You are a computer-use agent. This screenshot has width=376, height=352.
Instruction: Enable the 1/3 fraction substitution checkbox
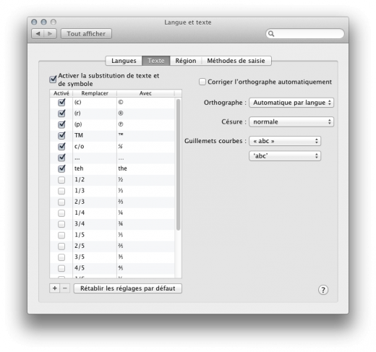(x=61, y=191)
